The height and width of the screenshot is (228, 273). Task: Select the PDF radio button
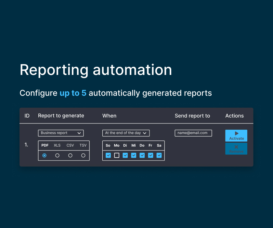tap(45, 155)
